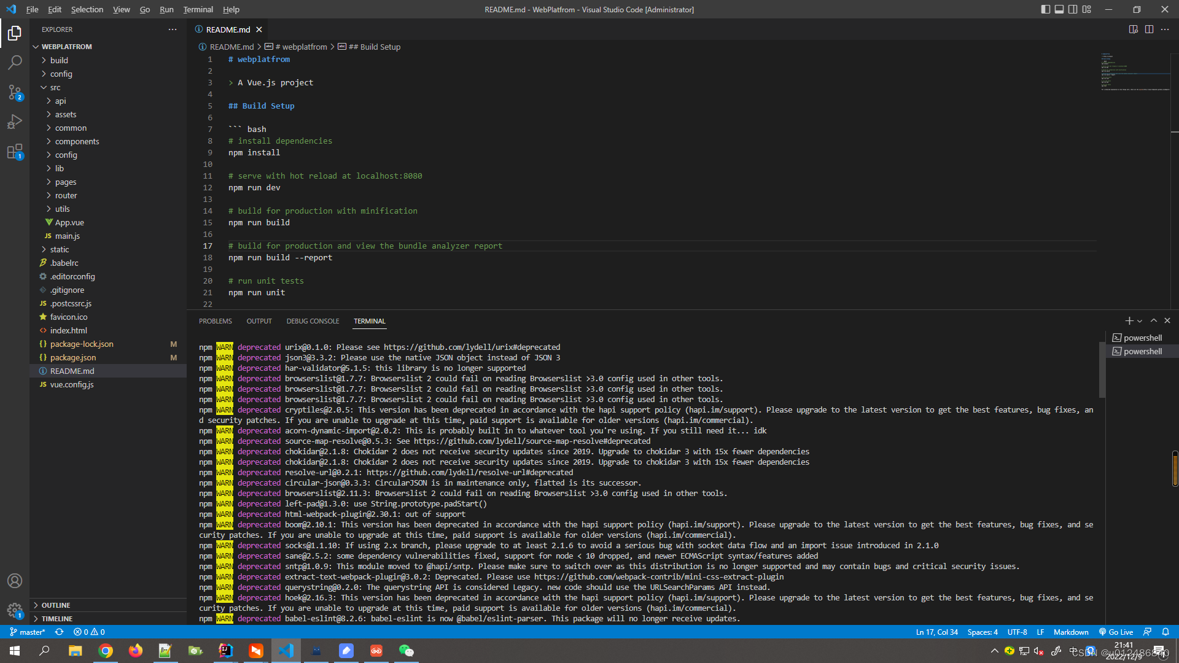The width and height of the screenshot is (1179, 663).
Task: Open package.json in Explorer
Action: 73,357
